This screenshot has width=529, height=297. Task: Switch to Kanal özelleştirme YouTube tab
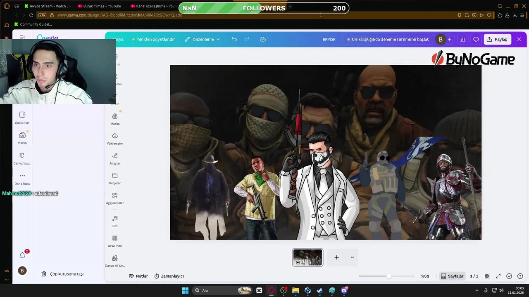(x=153, y=6)
